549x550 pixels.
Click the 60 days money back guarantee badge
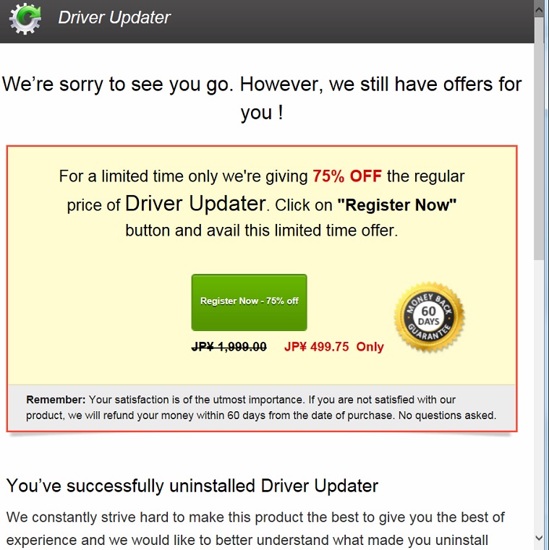(430, 317)
